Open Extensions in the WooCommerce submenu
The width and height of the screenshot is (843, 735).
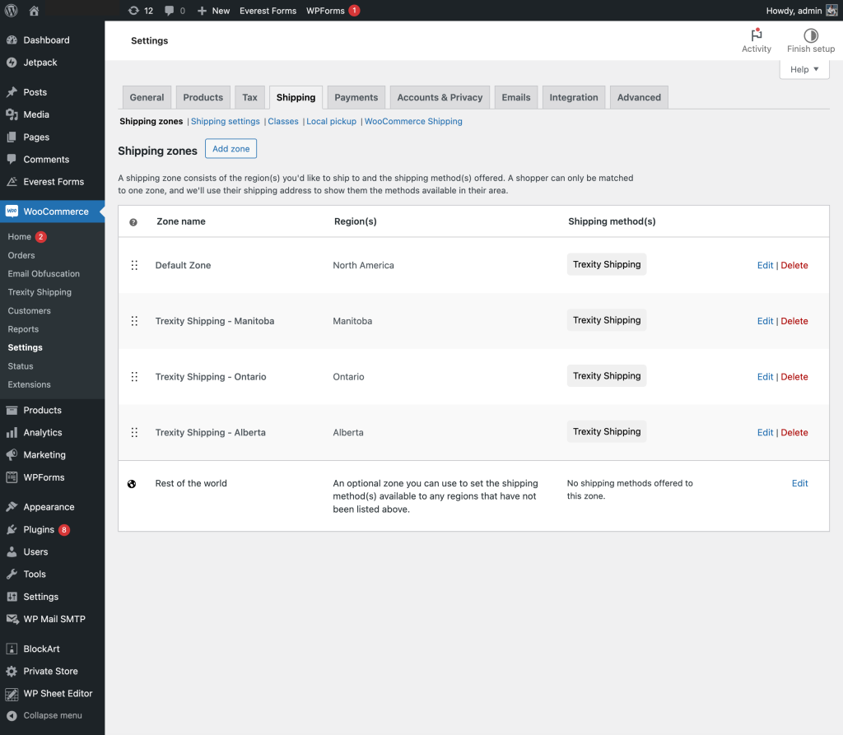29,384
